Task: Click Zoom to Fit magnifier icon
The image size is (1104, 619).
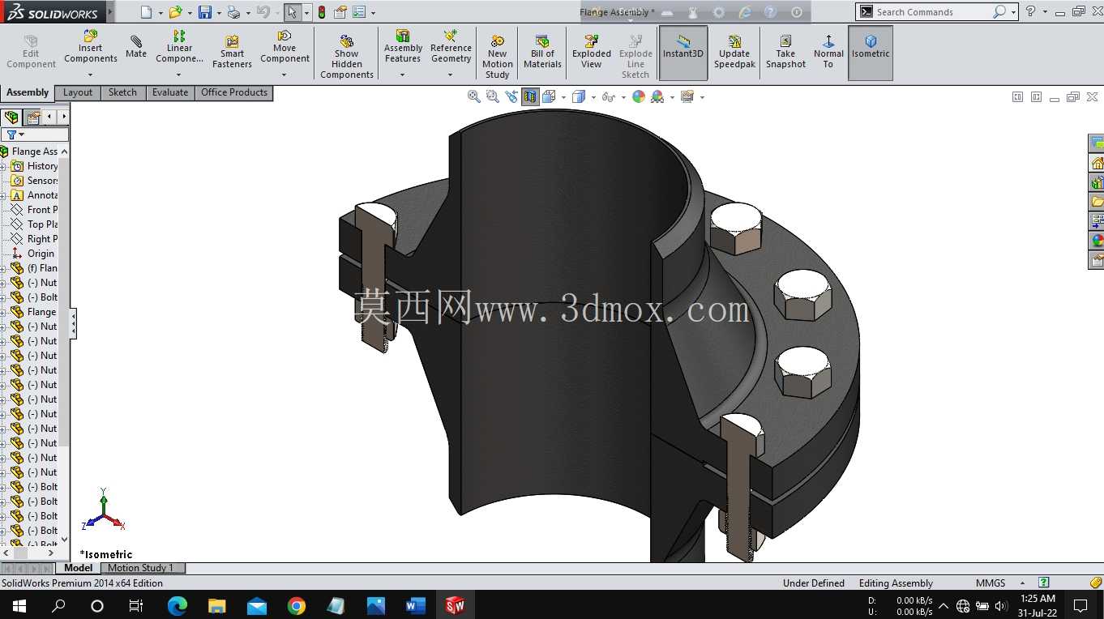Action: tap(474, 96)
